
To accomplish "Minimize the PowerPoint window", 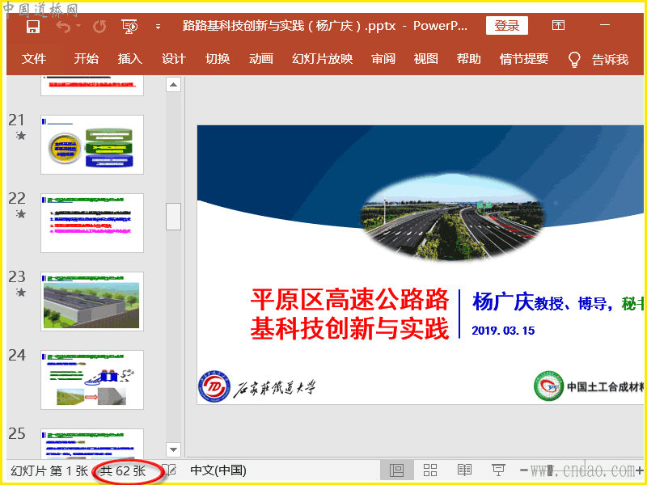I will tap(605, 25).
